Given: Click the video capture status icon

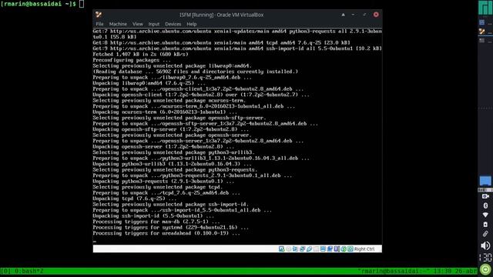Looking at the screenshot, I should click(330, 249).
